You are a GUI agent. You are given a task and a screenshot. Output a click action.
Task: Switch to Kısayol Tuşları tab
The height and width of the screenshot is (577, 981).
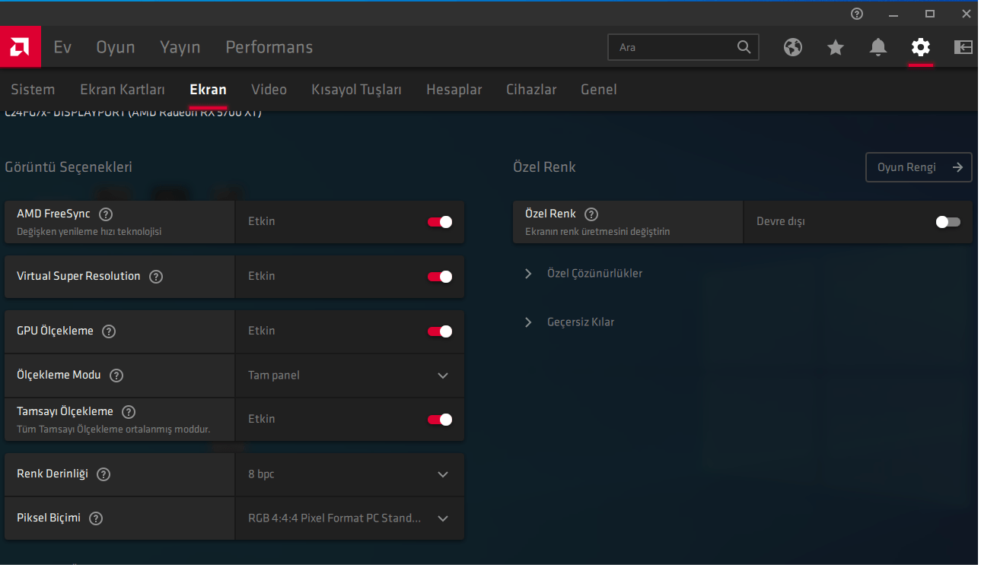pyautogui.click(x=356, y=90)
